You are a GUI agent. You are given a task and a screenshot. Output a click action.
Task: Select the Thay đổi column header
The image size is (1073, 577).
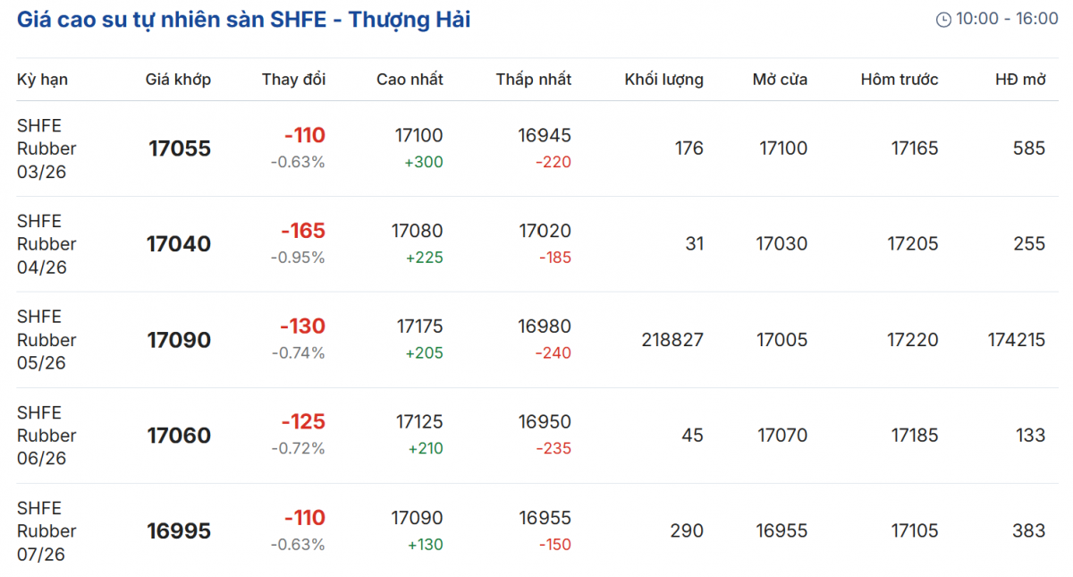click(293, 80)
